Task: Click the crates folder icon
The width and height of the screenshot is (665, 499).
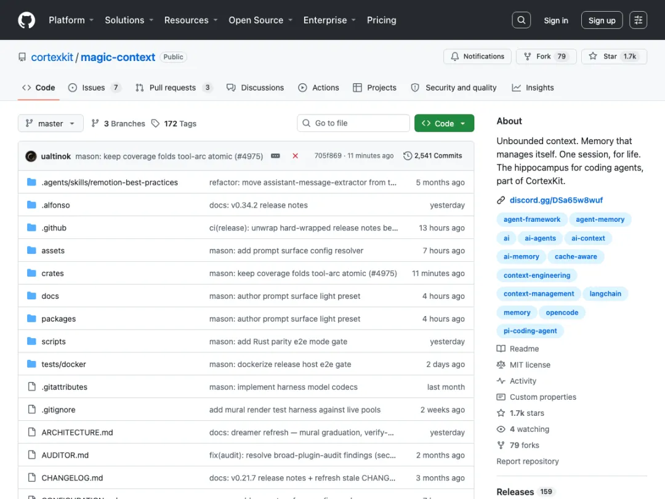Action: tap(31, 273)
